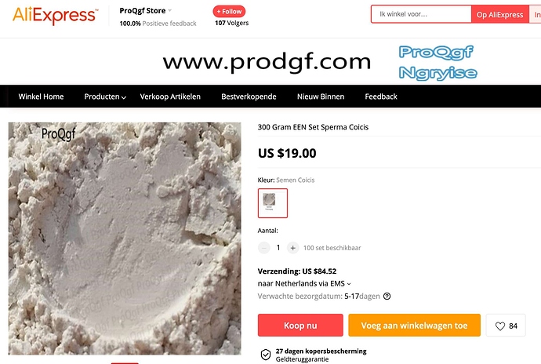Viewport: 541px width, 364px height.
Task: Open delivery date help question mark
Action: point(387,296)
